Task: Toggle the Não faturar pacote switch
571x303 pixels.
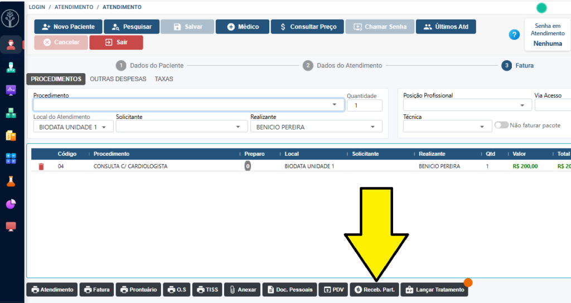Action: (x=501, y=126)
